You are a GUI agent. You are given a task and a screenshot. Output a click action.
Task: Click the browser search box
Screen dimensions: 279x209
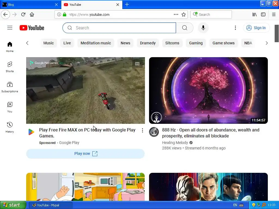[211, 14]
